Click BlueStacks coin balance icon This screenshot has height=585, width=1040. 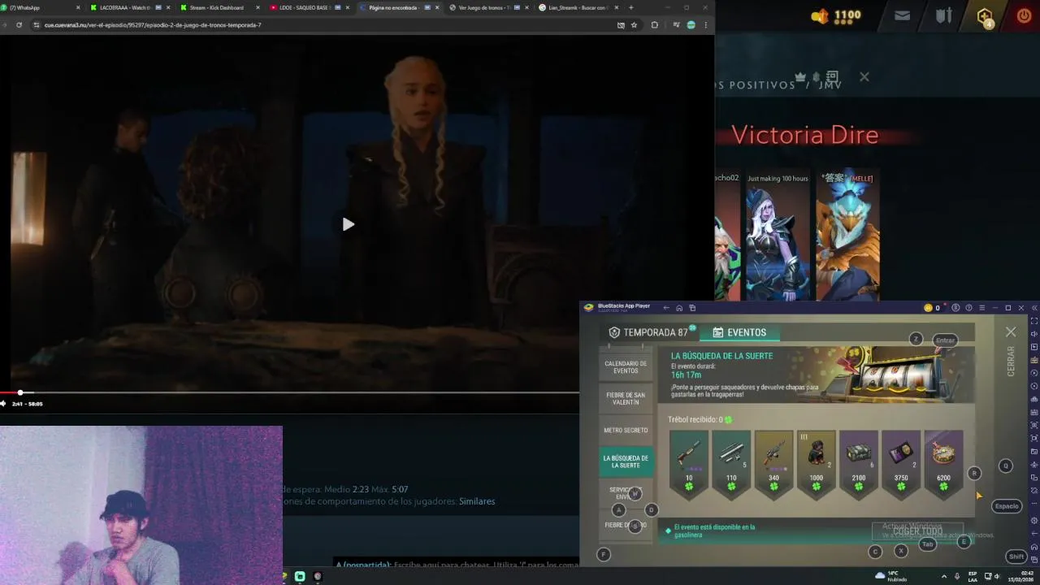coord(929,308)
